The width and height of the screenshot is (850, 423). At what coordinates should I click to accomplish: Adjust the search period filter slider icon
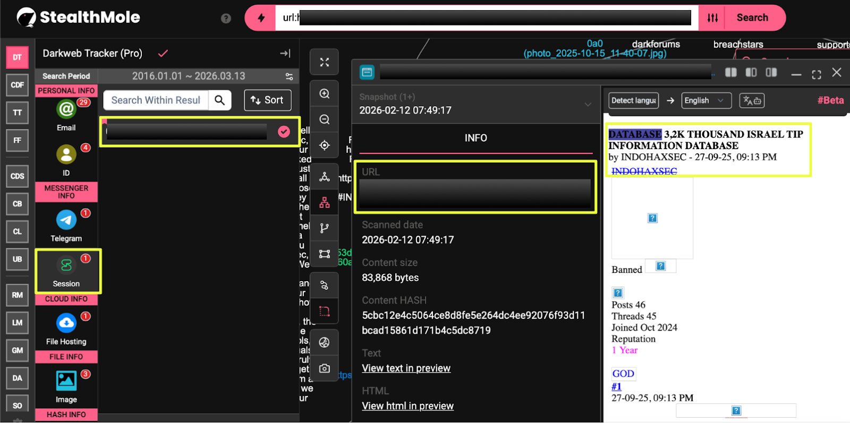point(289,76)
